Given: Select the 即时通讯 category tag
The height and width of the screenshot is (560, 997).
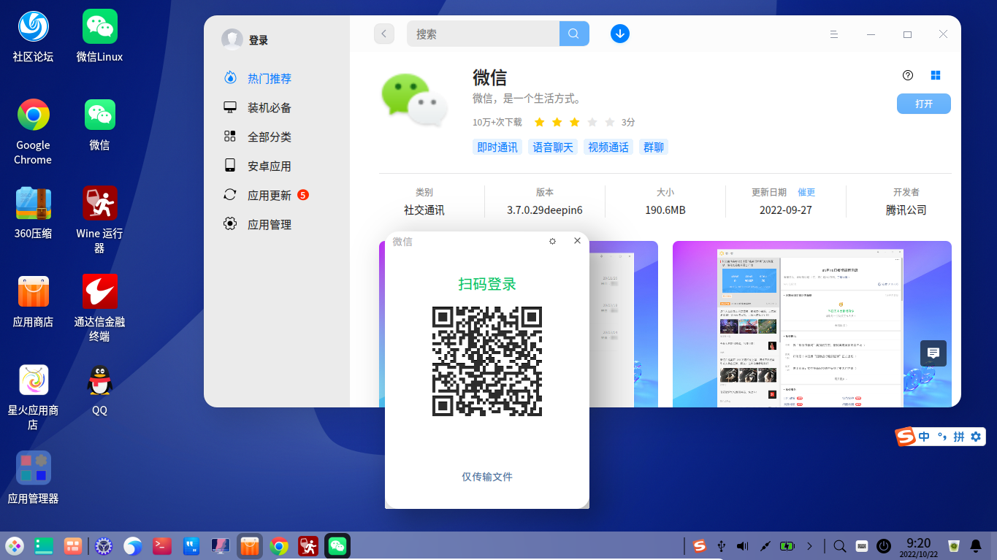Looking at the screenshot, I should click(x=497, y=146).
